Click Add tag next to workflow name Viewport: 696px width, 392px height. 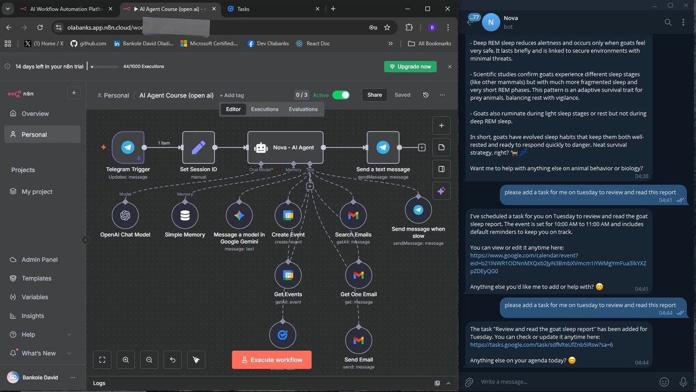tap(231, 95)
